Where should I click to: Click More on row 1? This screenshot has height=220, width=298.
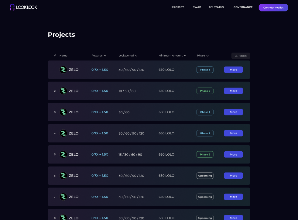233,70
